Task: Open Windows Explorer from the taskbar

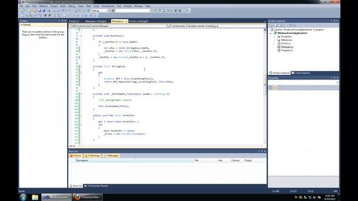Action: tap(35, 197)
